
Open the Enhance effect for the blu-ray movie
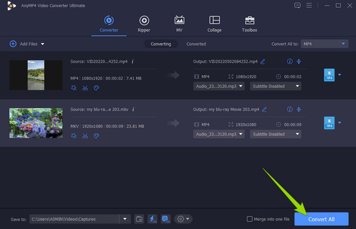click(x=74, y=136)
